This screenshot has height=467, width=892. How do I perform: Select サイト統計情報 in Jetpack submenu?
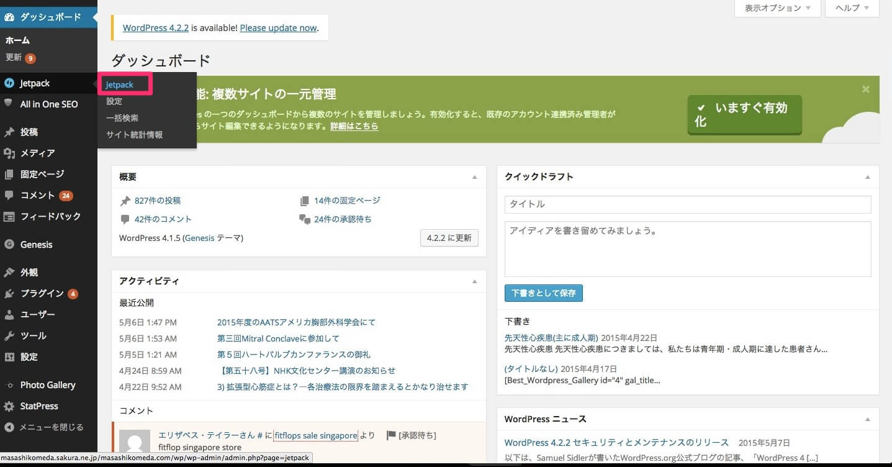[x=134, y=135]
